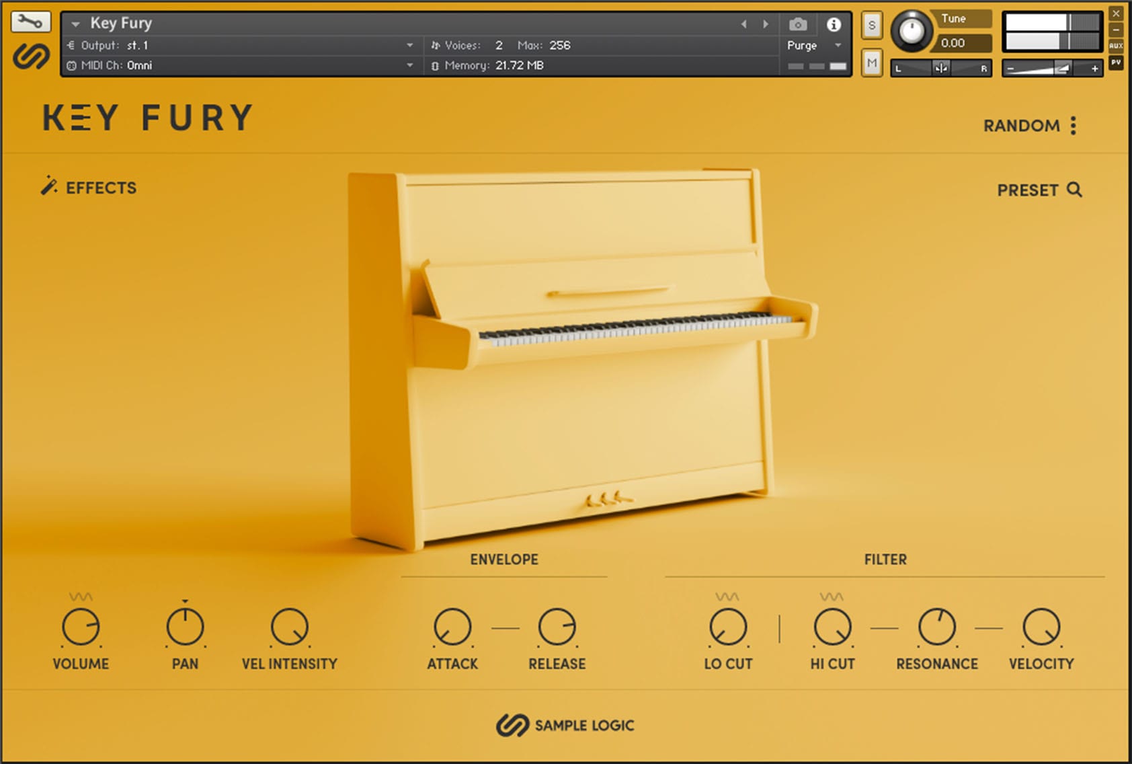Click the Random button
The width and height of the screenshot is (1132, 764).
coord(1021,126)
